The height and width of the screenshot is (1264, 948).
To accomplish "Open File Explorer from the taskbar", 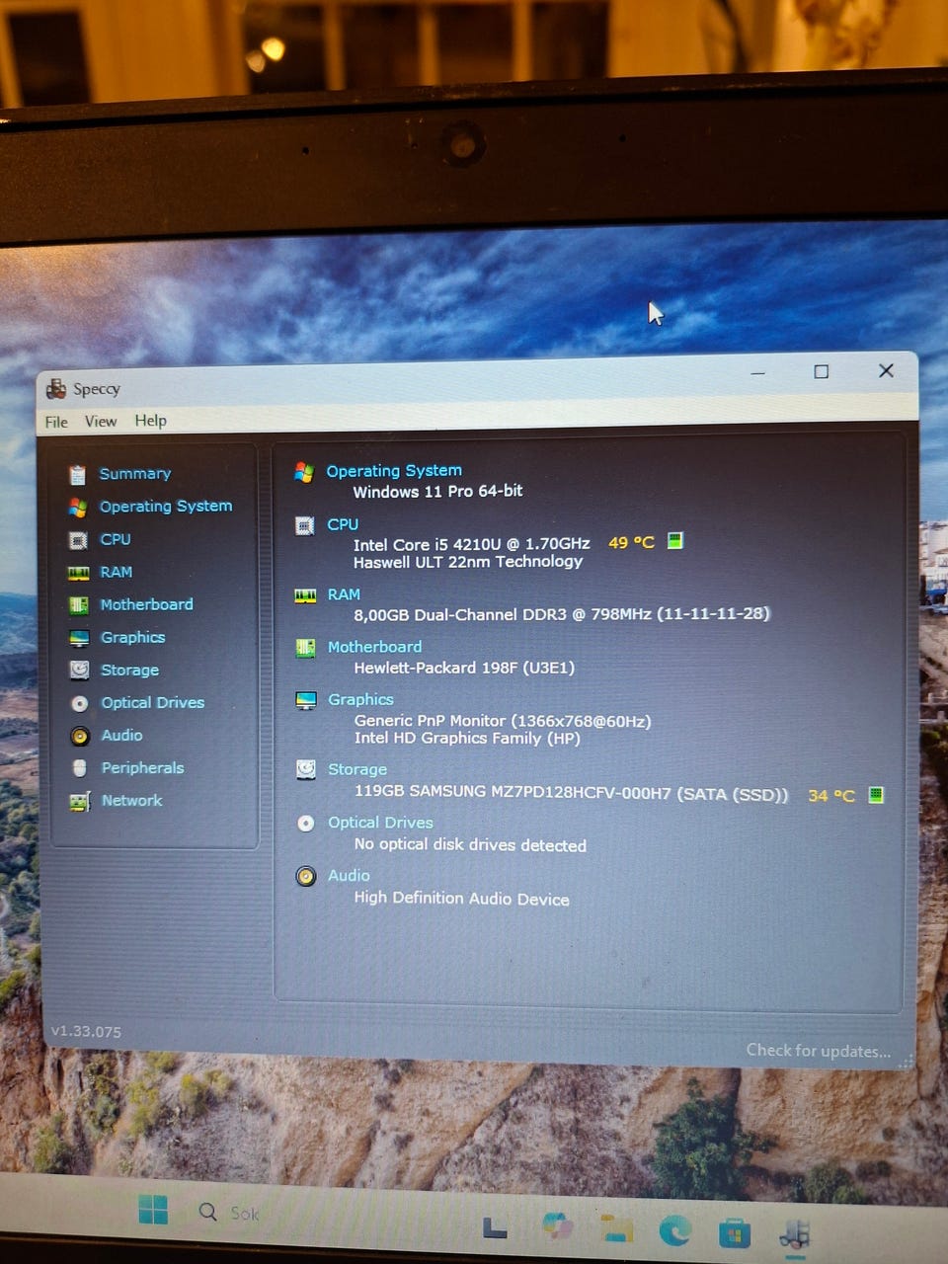I will click(617, 1228).
